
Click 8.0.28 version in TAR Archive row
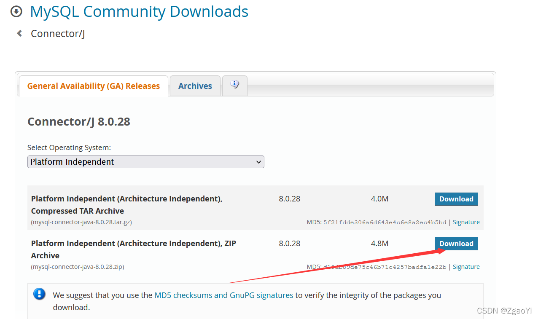tap(290, 199)
